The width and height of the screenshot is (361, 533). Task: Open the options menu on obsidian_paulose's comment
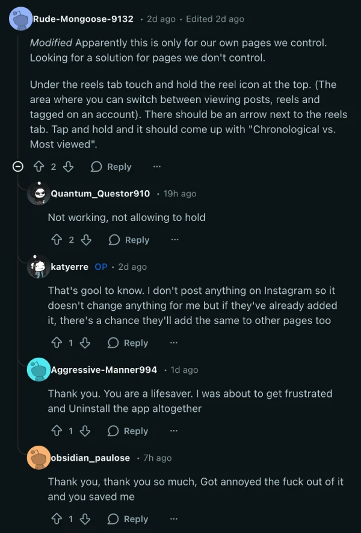(173, 519)
